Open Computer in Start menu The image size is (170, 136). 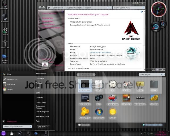(x=40, y=97)
